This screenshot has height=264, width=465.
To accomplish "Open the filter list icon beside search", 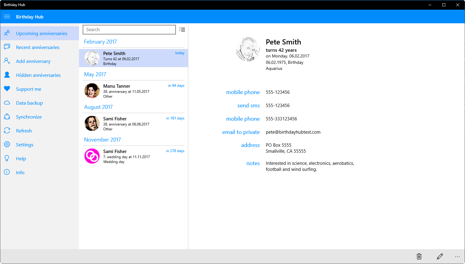I will pos(182,29).
